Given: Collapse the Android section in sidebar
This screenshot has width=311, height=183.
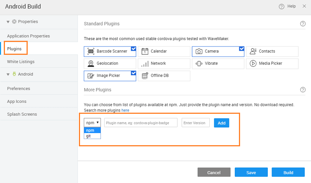Looking at the screenshot, I should click(x=8, y=74).
